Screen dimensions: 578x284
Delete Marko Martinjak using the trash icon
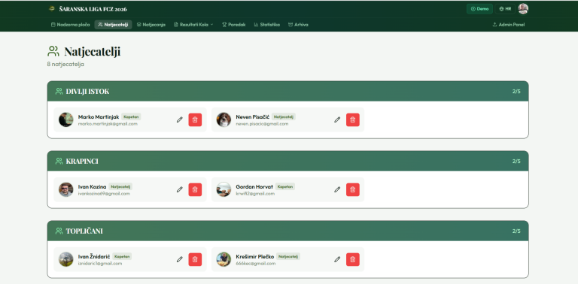195,119
